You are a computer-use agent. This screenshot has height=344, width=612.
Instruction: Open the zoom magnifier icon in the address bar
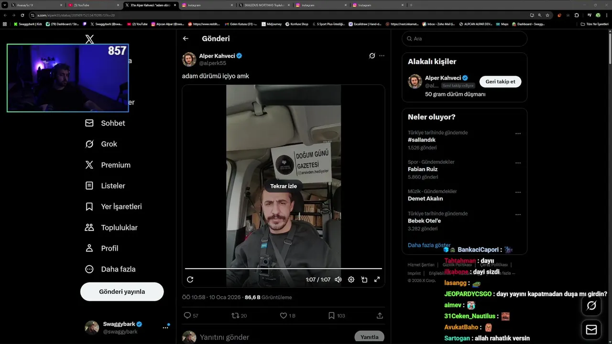(540, 15)
